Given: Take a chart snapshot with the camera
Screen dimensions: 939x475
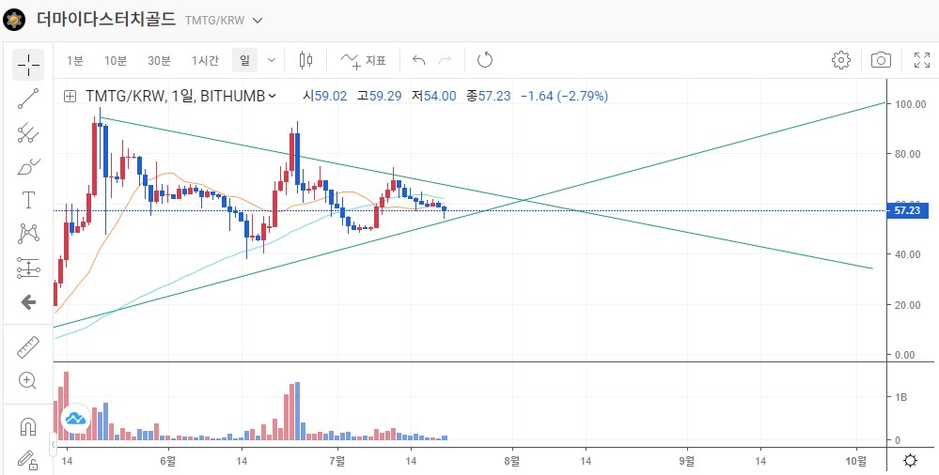Looking at the screenshot, I should [x=881, y=60].
